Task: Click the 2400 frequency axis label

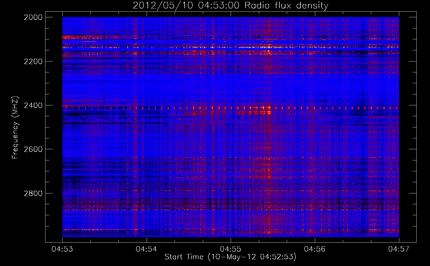Action: pos(33,105)
